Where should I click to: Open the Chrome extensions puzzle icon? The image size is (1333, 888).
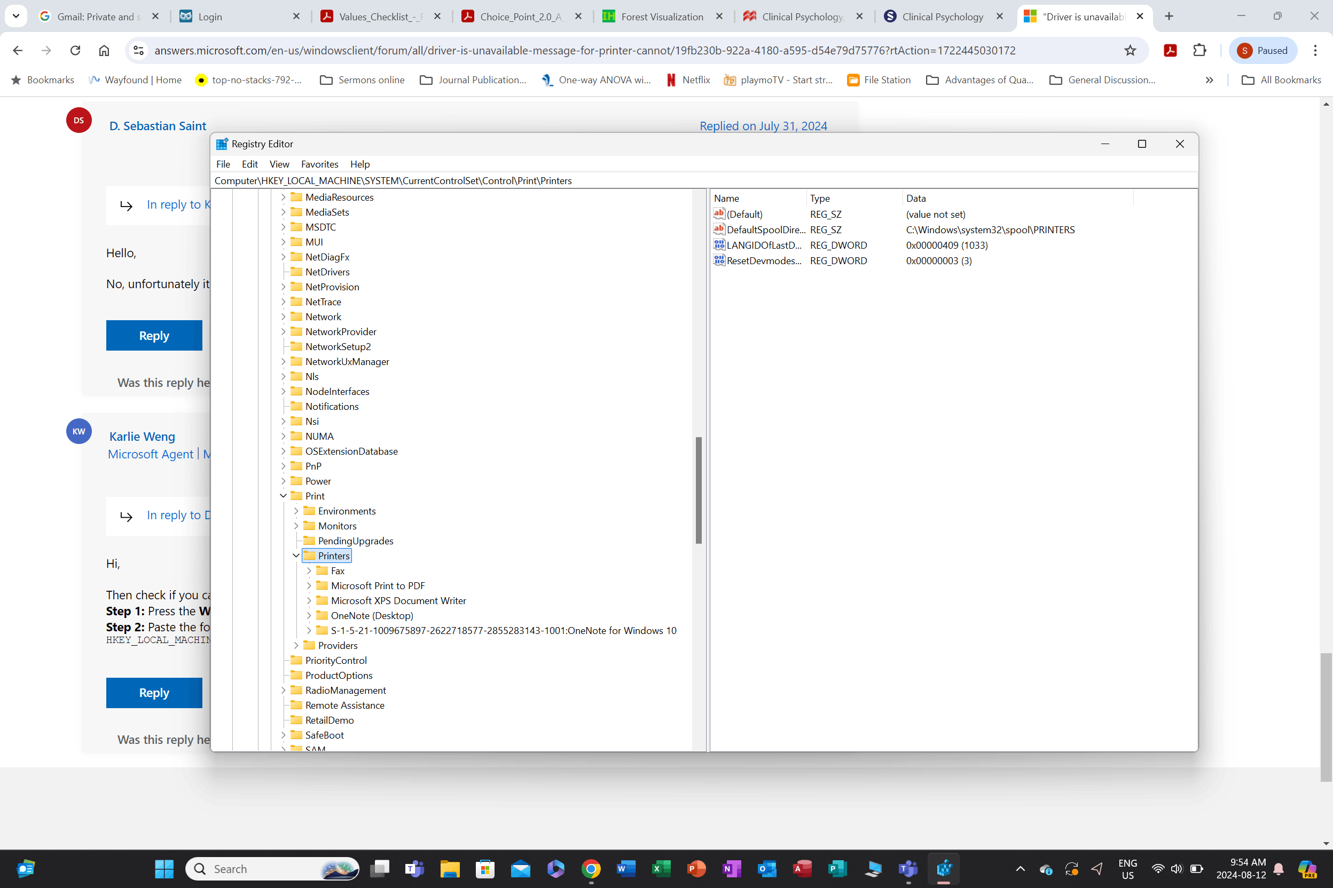[x=1199, y=50]
